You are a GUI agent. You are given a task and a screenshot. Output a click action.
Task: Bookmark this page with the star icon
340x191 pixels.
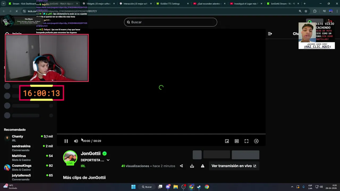pyautogui.click(x=306, y=11)
